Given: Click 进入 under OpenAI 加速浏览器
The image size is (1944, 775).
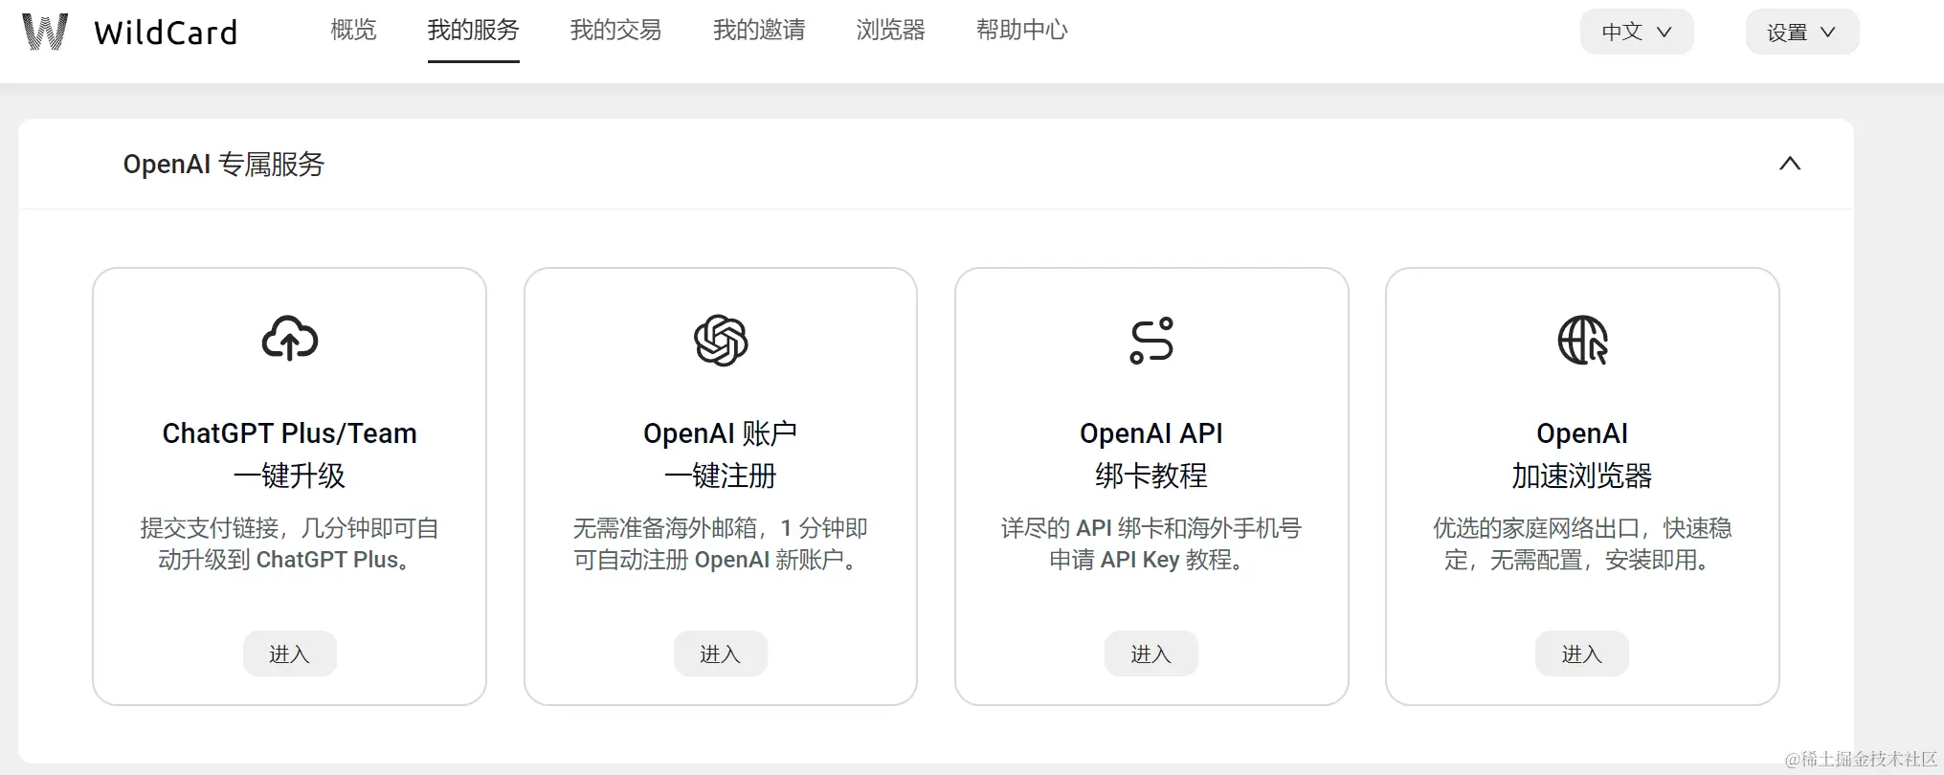Looking at the screenshot, I should pyautogui.click(x=1581, y=653).
